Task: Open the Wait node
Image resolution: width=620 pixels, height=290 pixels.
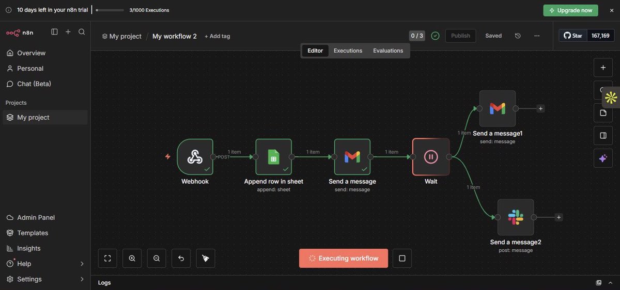Action: pos(431,157)
